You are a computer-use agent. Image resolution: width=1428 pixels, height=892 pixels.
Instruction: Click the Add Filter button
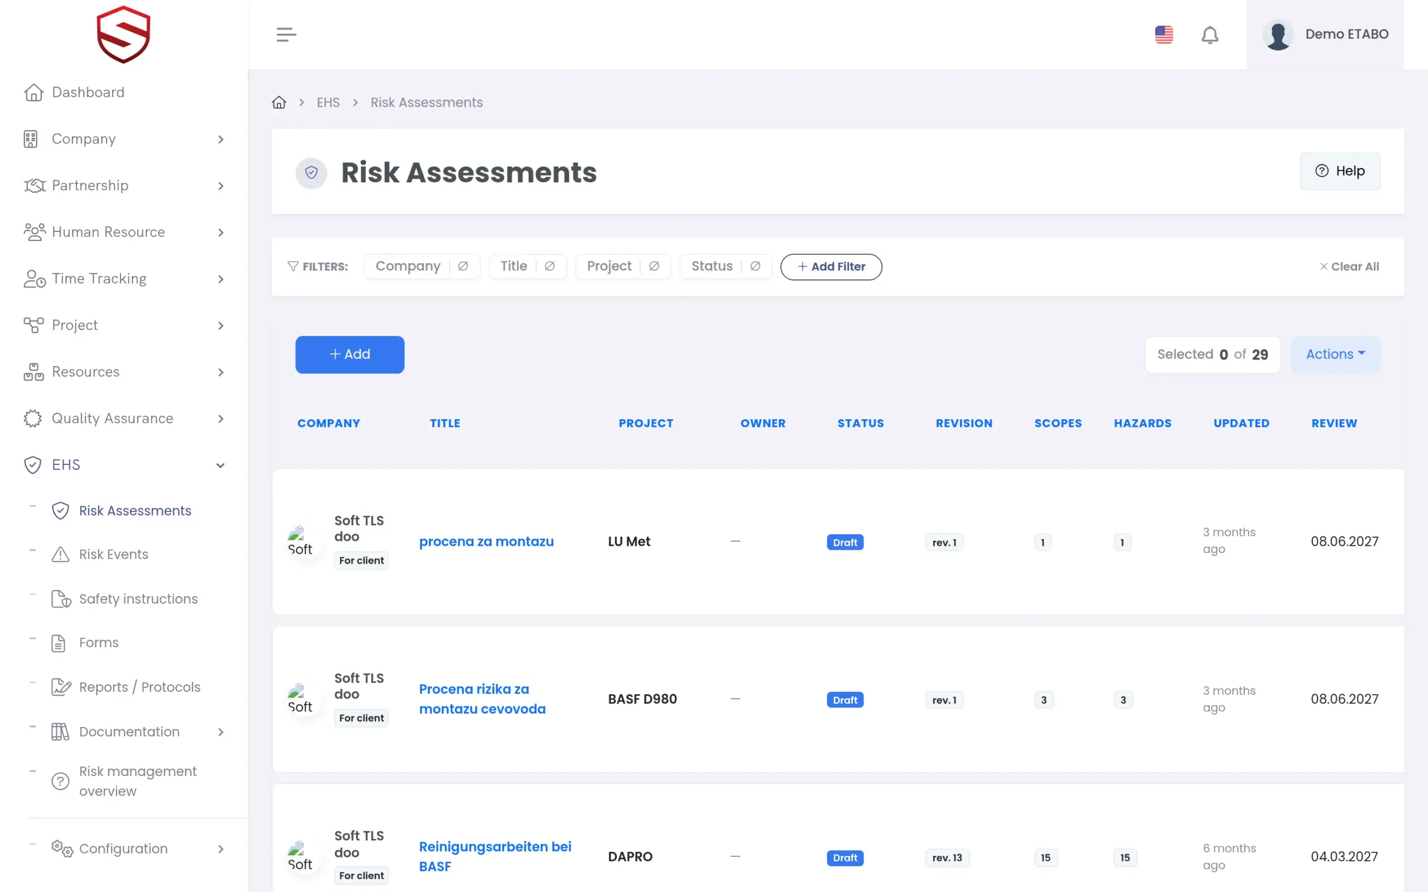coord(831,266)
